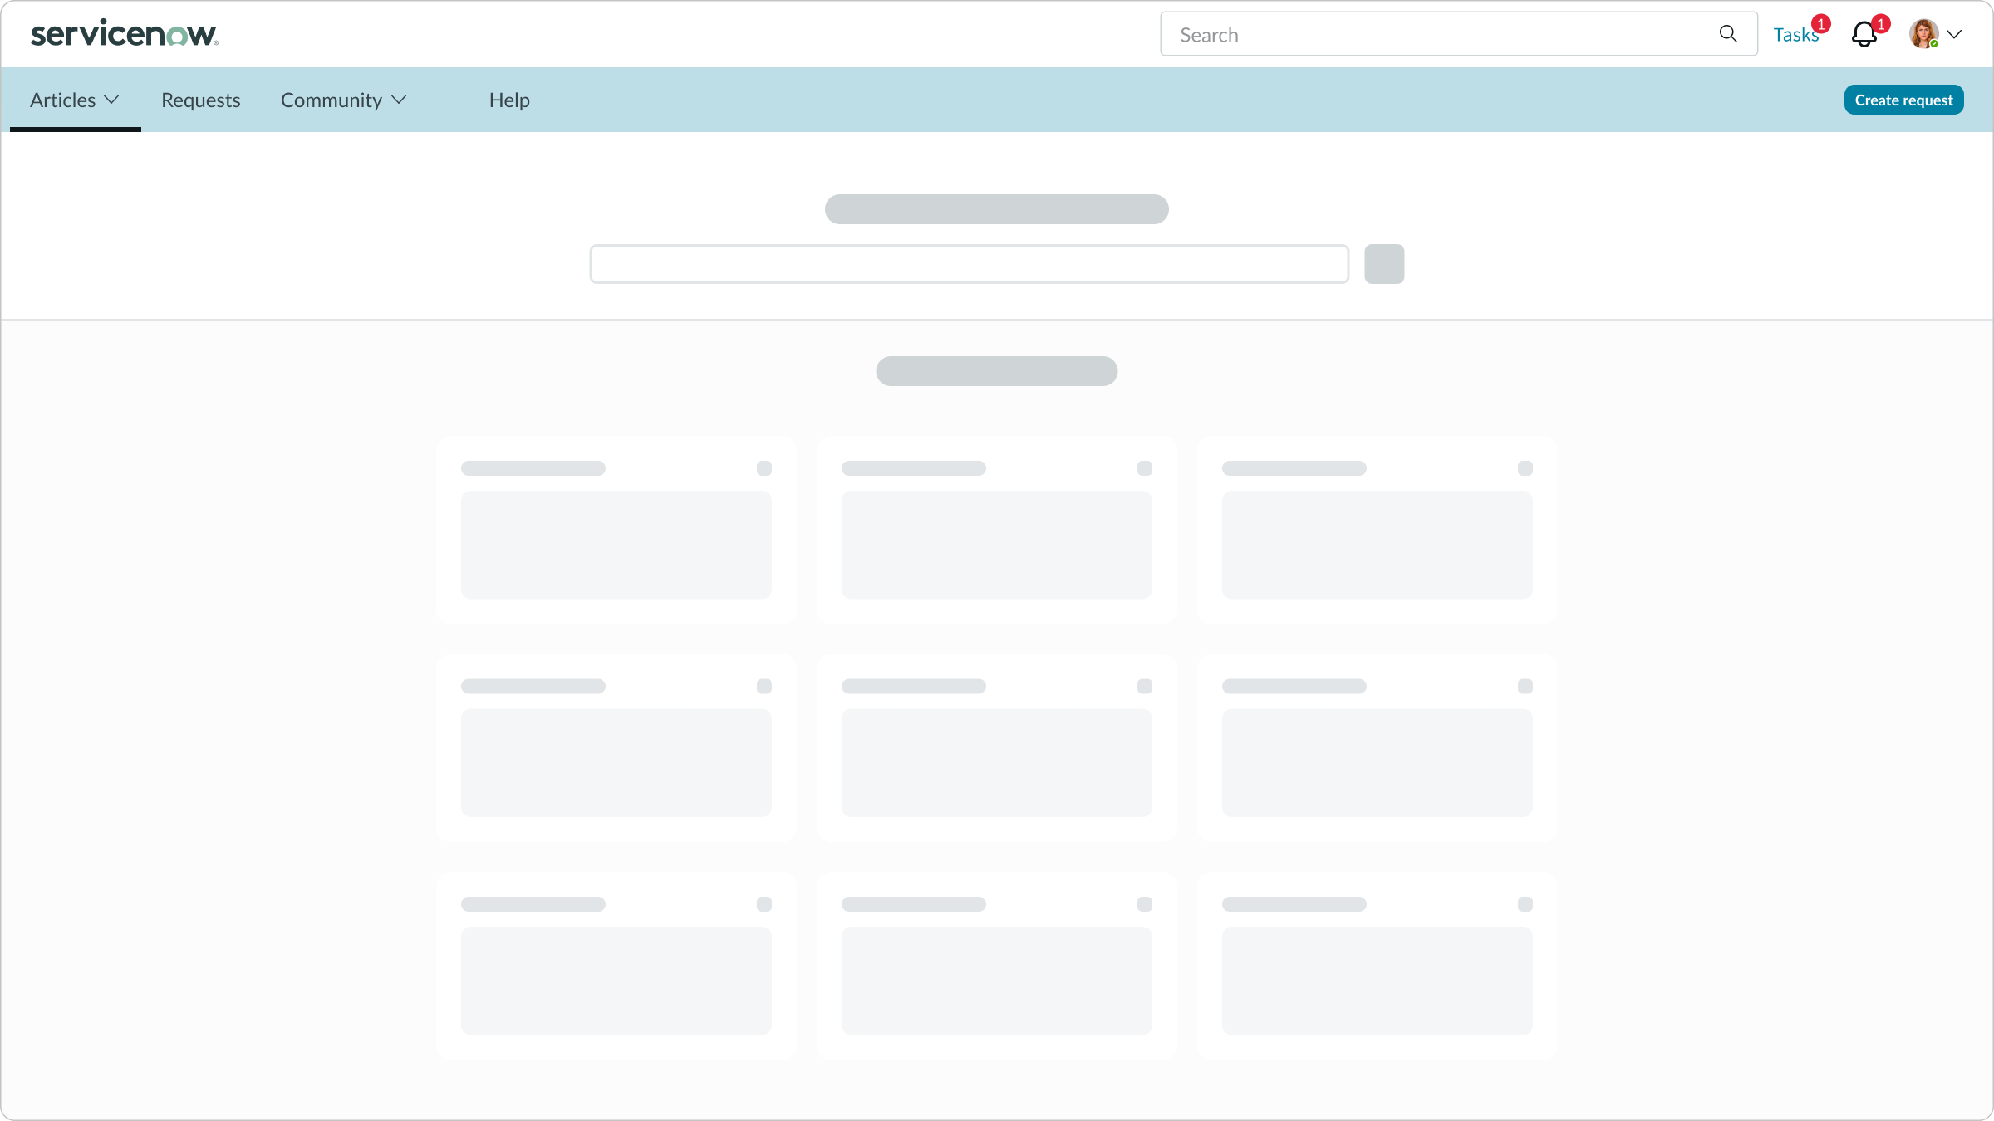The width and height of the screenshot is (1994, 1121).
Task: Open the notification bell
Action: 1864,34
